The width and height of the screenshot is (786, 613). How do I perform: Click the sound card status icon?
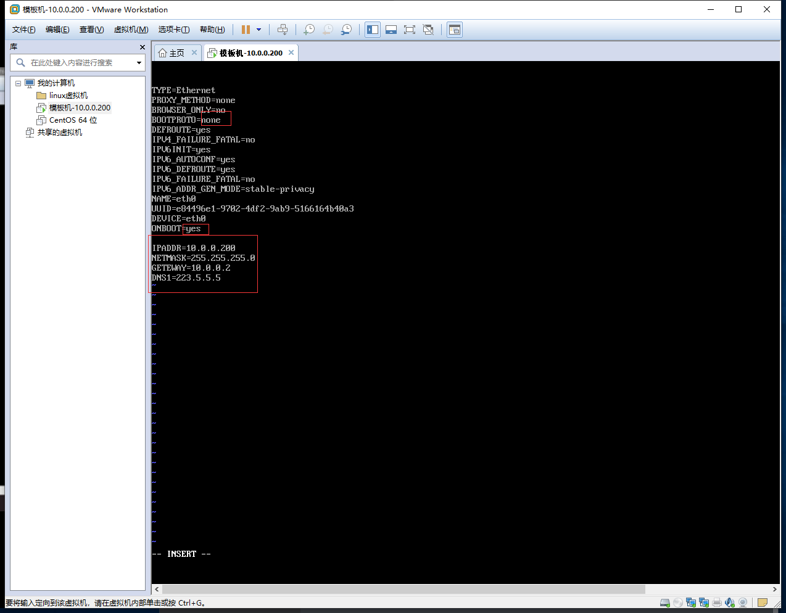click(x=730, y=603)
